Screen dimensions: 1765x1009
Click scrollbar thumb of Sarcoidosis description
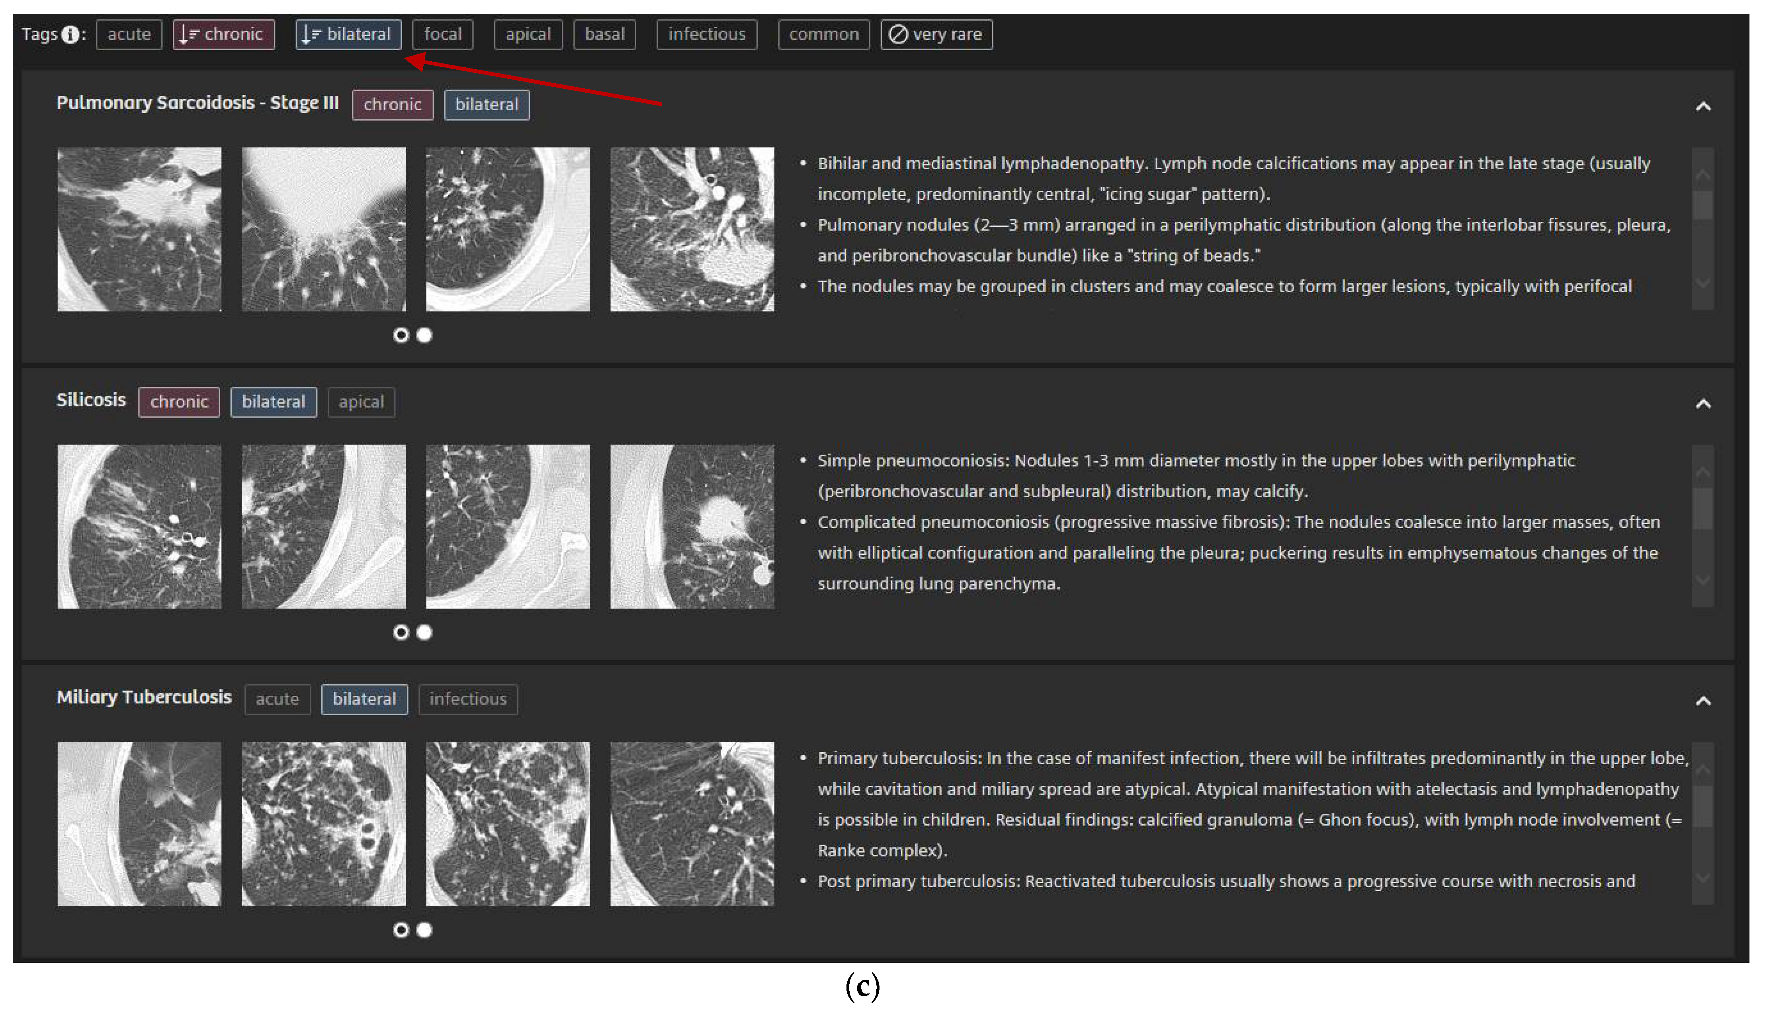point(1702,205)
